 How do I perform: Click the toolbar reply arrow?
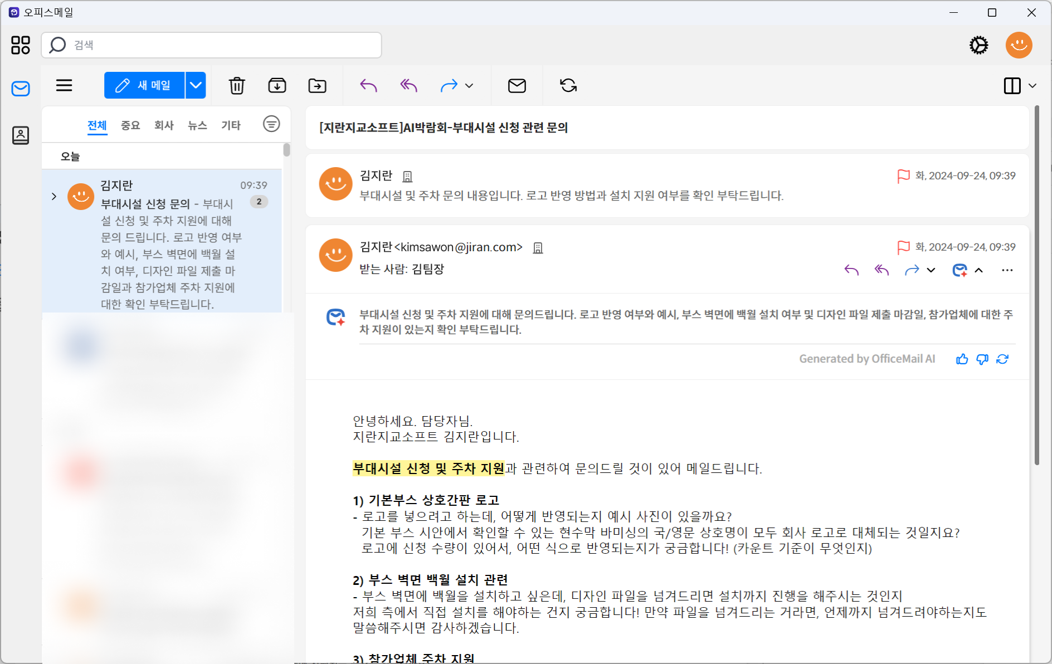368,85
